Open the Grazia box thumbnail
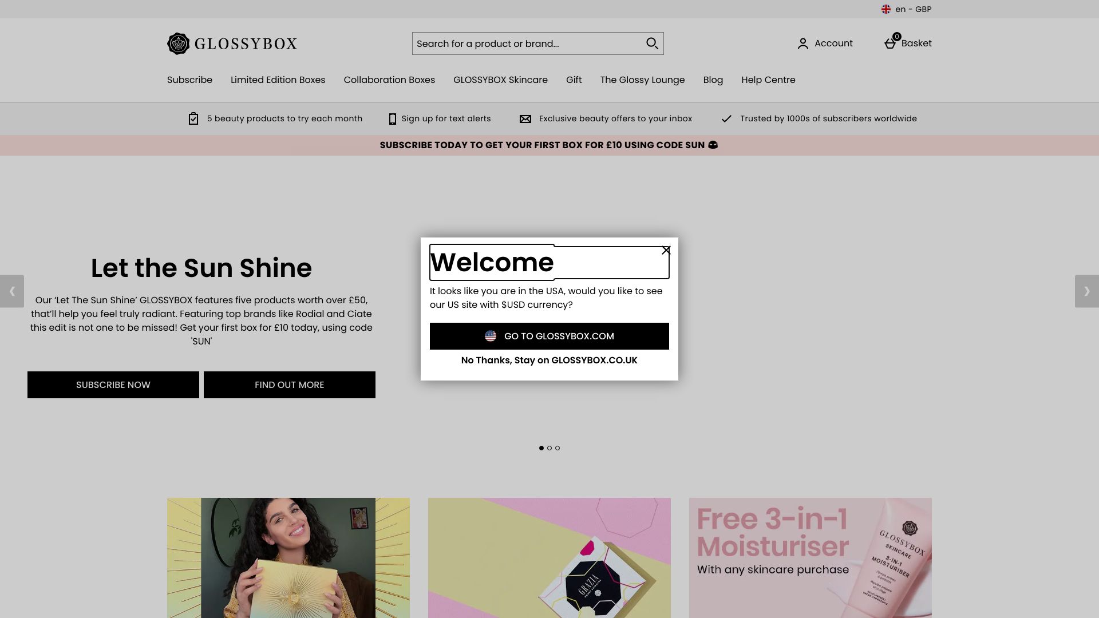The width and height of the screenshot is (1099, 618). point(549,558)
